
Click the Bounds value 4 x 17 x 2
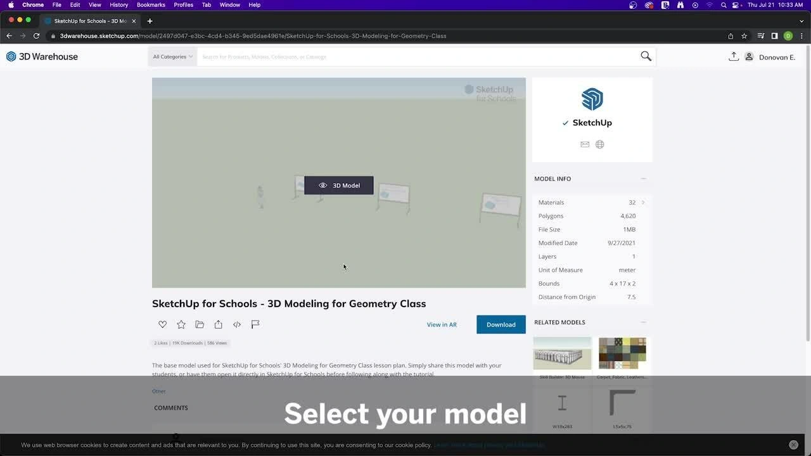click(623, 284)
